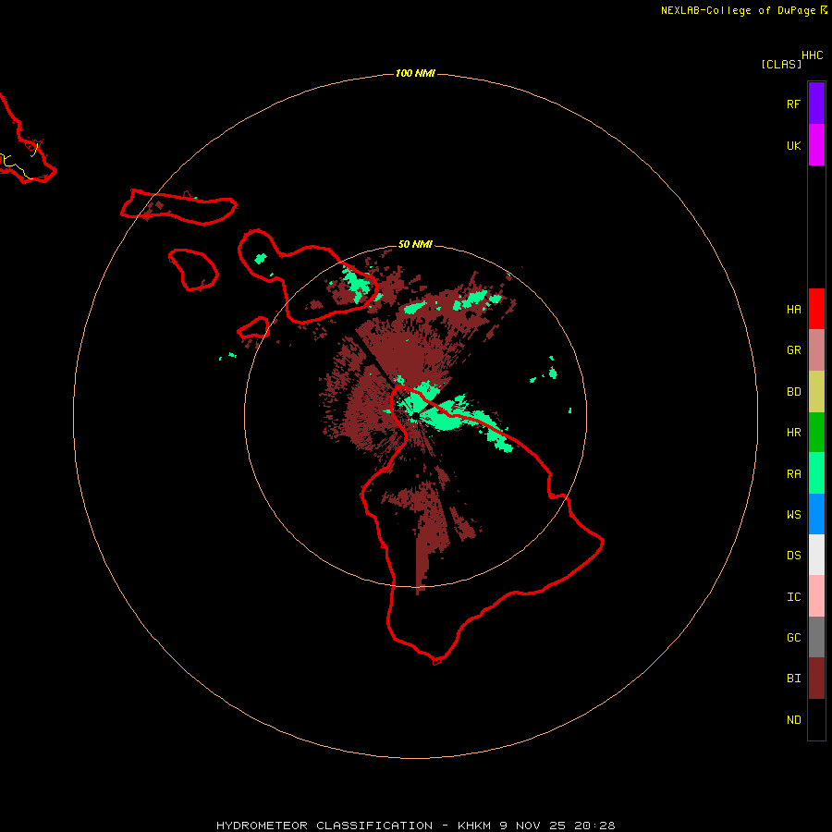832x832 pixels.
Task: Click the RF legend label
Action: pyautogui.click(x=793, y=104)
